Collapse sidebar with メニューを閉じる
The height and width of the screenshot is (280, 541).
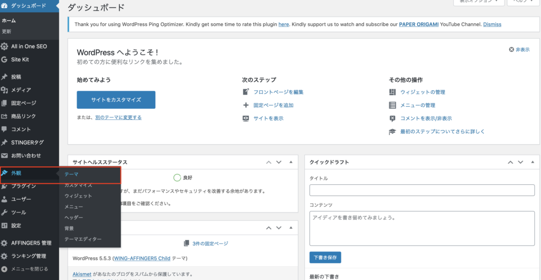(x=29, y=269)
